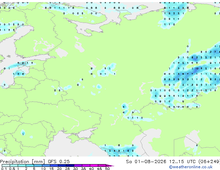Pick the 40–45 mm magenta legend swatch
The image size is (220, 170).
coord(94,165)
